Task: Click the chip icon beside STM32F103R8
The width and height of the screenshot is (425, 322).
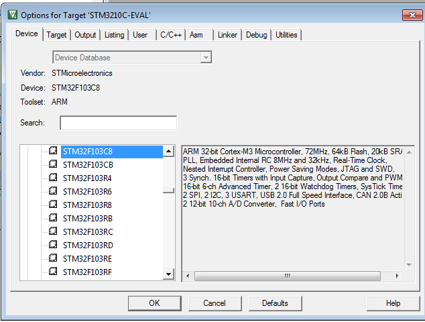Action: point(53,204)
